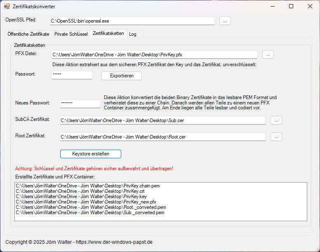
Task: Open file browser for Root Zertifikat
Action: coord(276,136)
